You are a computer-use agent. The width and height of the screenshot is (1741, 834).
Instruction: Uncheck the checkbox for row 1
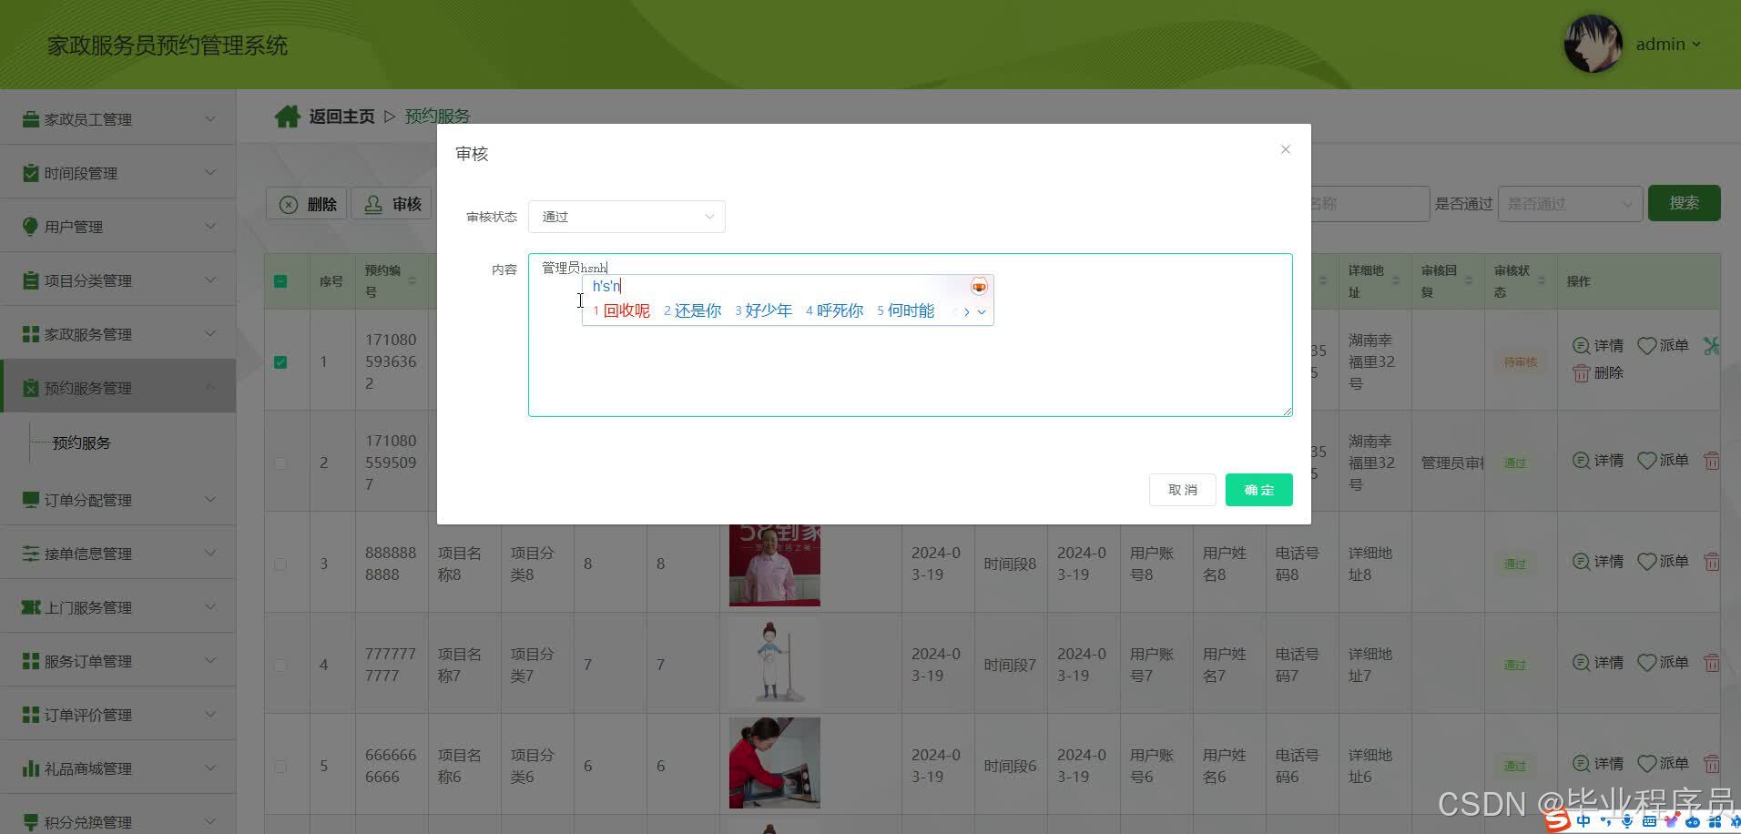click(x=280, y=361)
